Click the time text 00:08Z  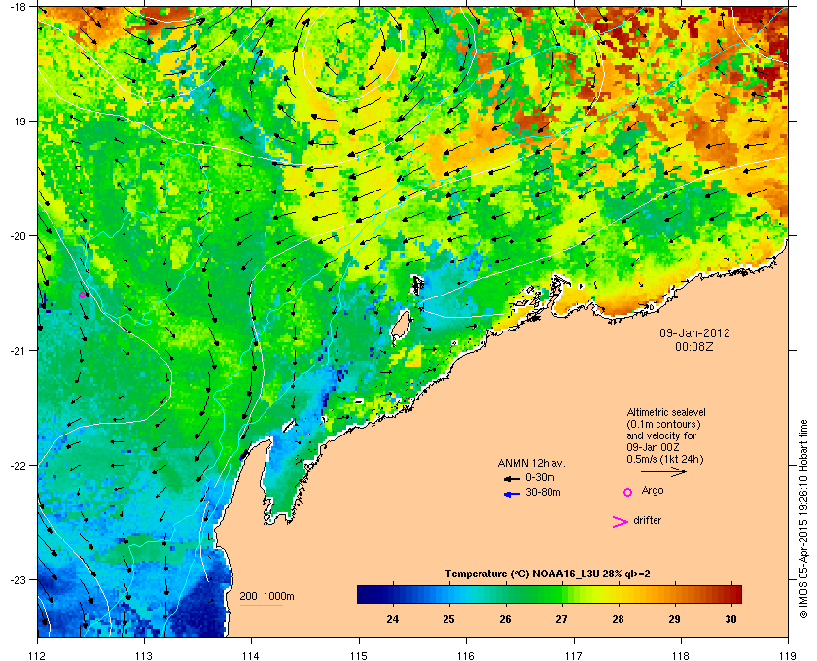click(694, 346)
